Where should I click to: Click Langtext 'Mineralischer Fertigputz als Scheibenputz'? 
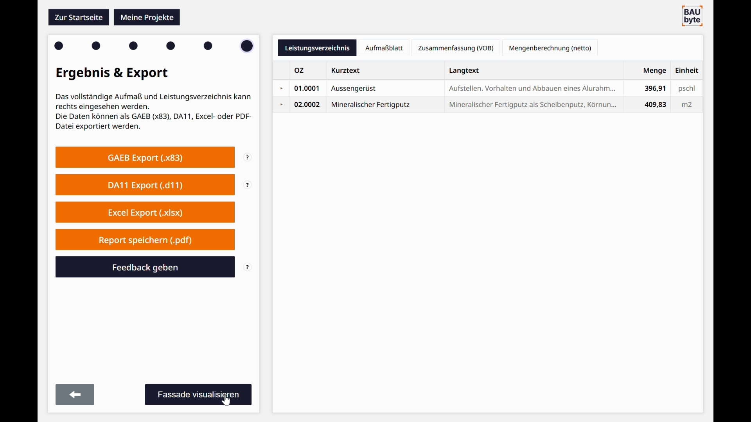(534, 105)
